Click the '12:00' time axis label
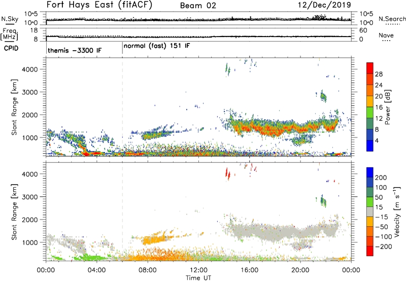Screen dimensions: 406x281 (198, 270)
